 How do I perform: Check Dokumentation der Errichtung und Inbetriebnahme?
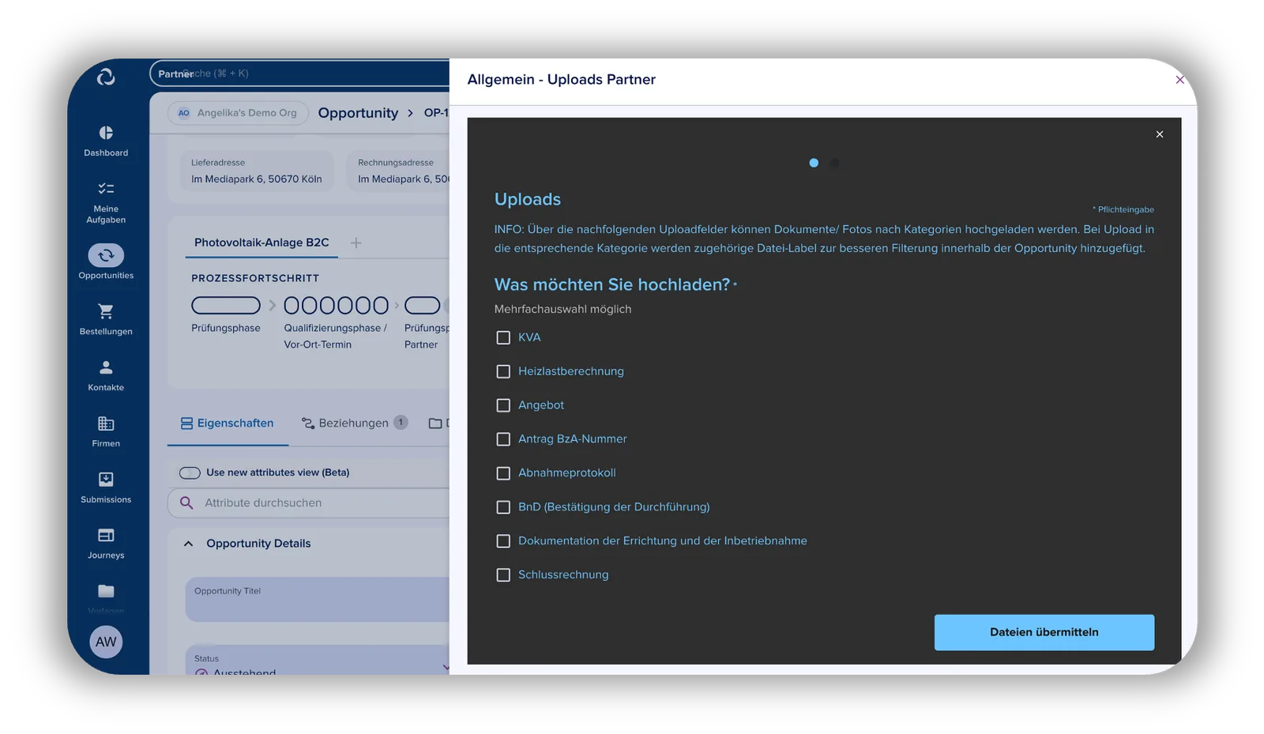coord(503,541)
